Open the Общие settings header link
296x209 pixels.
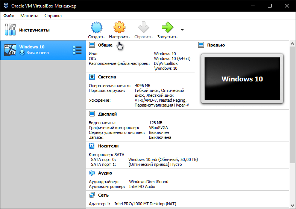(x=105, y=45)
